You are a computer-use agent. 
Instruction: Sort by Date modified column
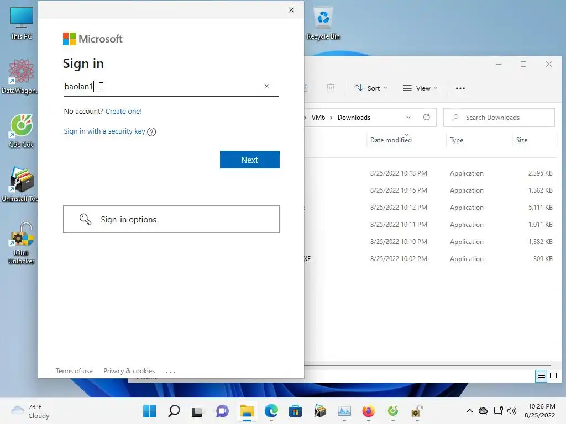[x=391, y=140]
